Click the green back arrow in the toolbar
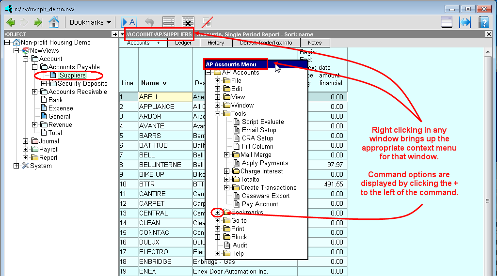 point(10,22)
